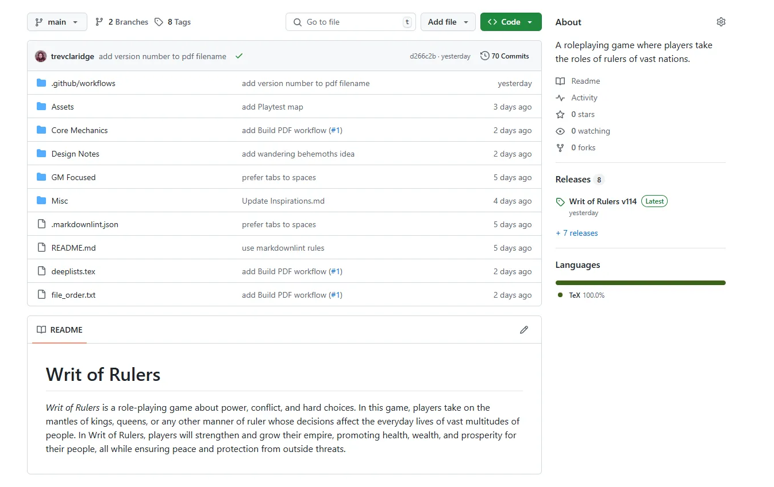Image resolution: width=774 pixels, height=487 pixels.
Task: Click the green checkmark build status
Action: point(240,56)
